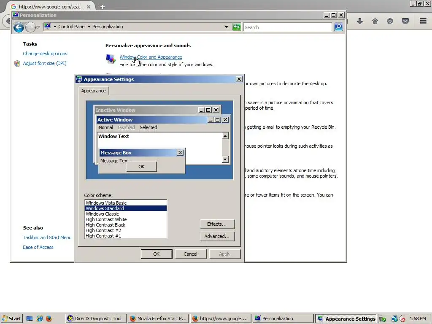Click Normal menu item in preview
This screenshot has width=432, height=324.
click(x=106, y=127)
